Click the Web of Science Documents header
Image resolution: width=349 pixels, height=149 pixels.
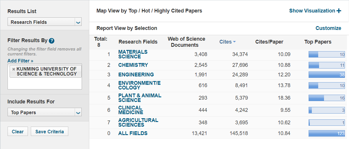(186, 42)
